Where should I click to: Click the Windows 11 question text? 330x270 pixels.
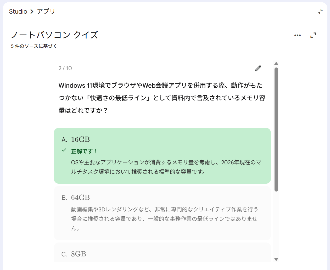pyautogui.click(x=162, y=98)
